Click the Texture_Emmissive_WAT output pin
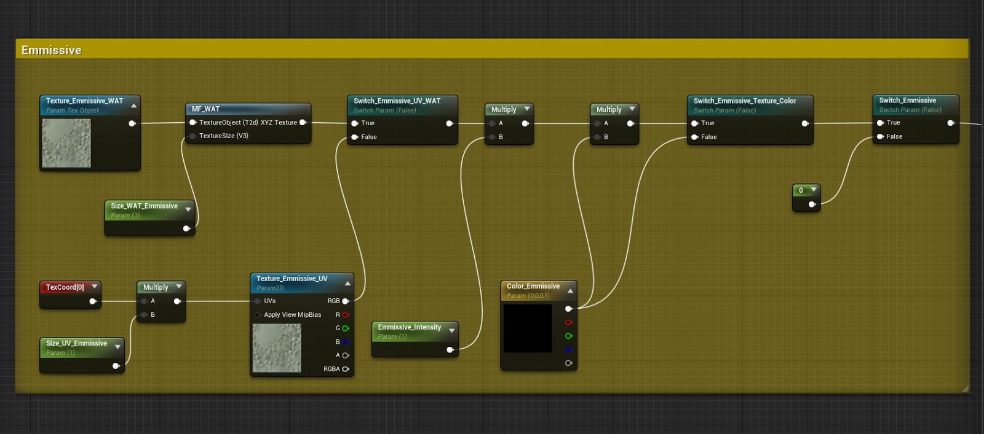 coord(132,123)
